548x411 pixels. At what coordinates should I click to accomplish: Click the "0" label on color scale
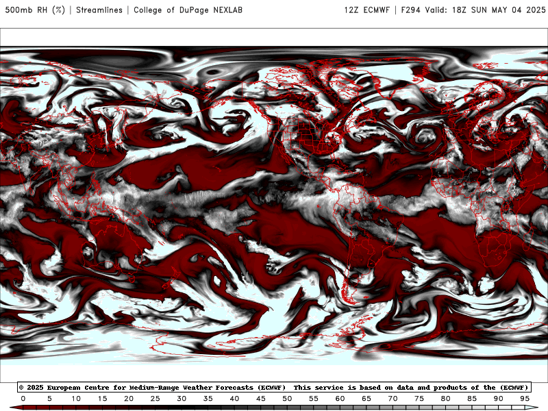click(23, 399)
